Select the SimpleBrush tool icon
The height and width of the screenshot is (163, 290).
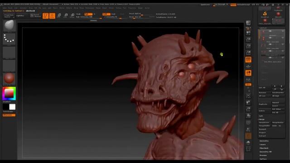point(265,14)
